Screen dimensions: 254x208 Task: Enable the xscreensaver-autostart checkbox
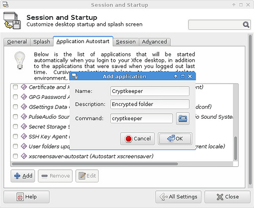[x=15, y=156]
